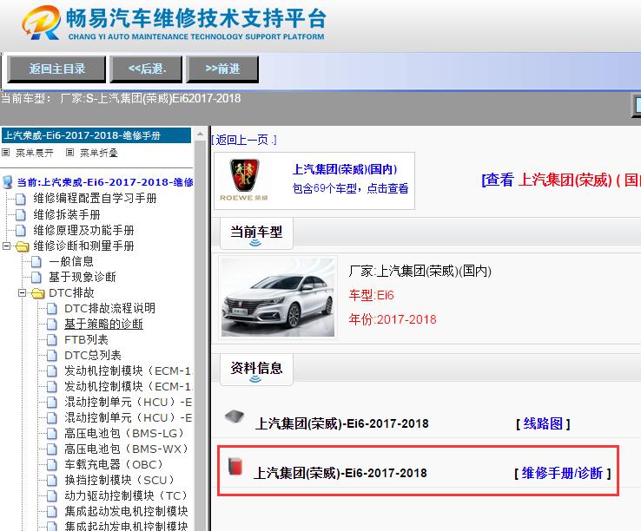Click page icon next to 基于现象诊断

(x=36, y=278)
